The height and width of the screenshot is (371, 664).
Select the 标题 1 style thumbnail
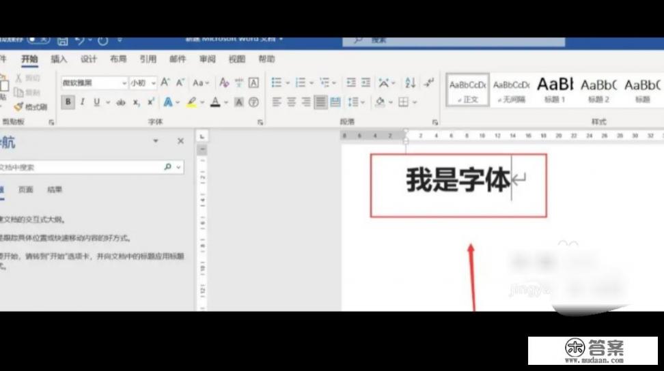(555, 90)
